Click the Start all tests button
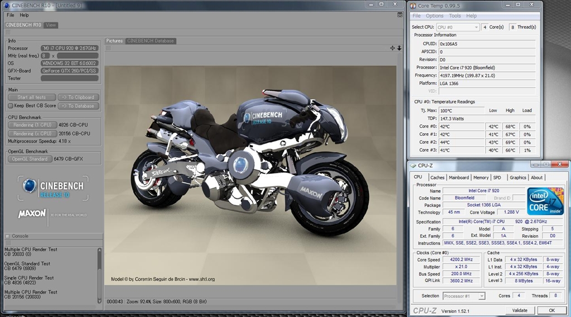 pos(32,97)
